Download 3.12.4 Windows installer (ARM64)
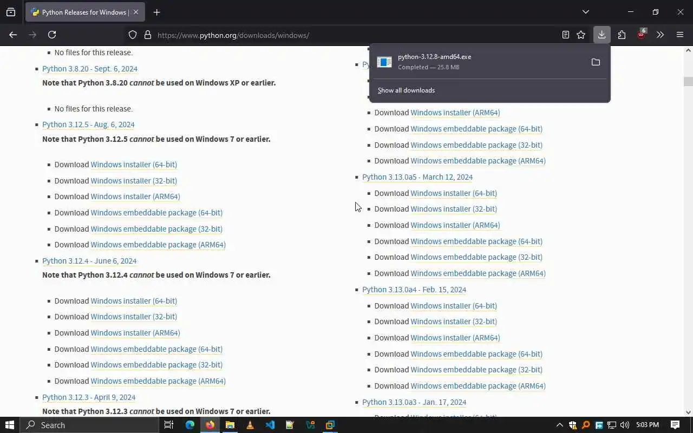This screenshot has width=693, height=433. tap(135, 333)
